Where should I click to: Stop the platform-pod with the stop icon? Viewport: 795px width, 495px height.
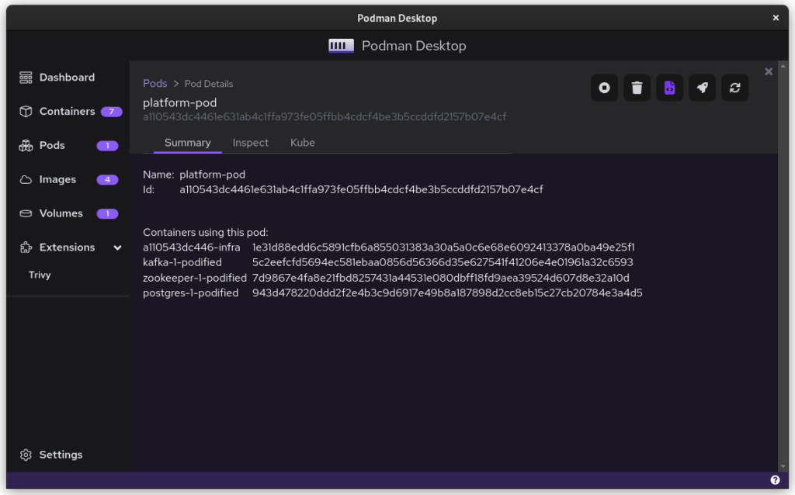(604, 88)
